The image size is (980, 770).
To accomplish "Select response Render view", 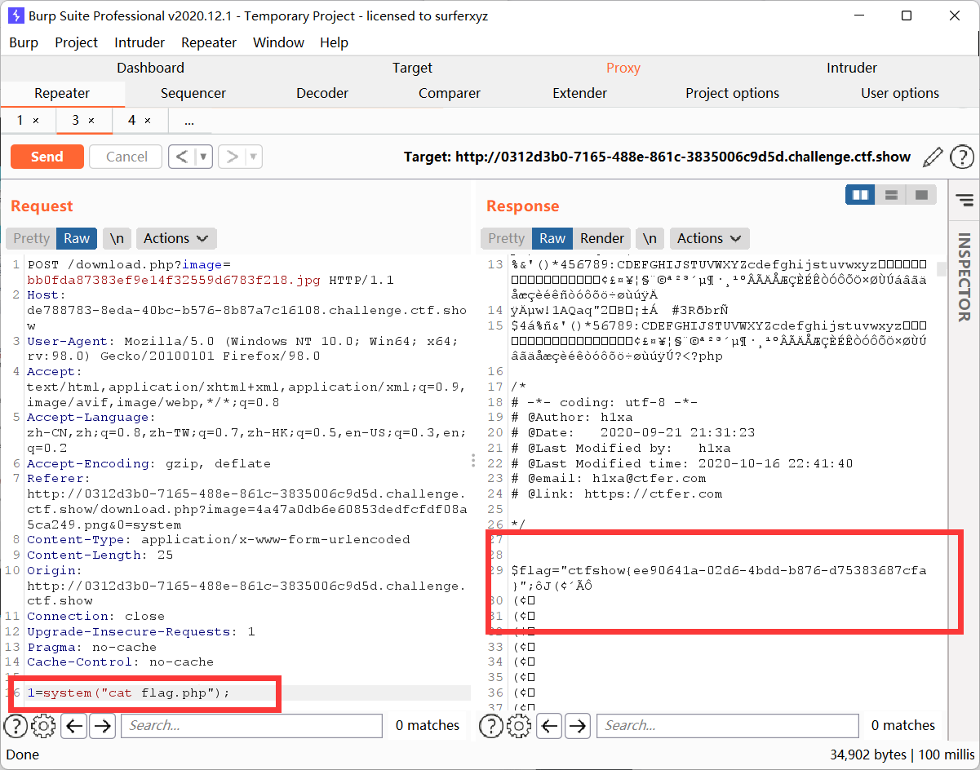I will click(602, 238).
